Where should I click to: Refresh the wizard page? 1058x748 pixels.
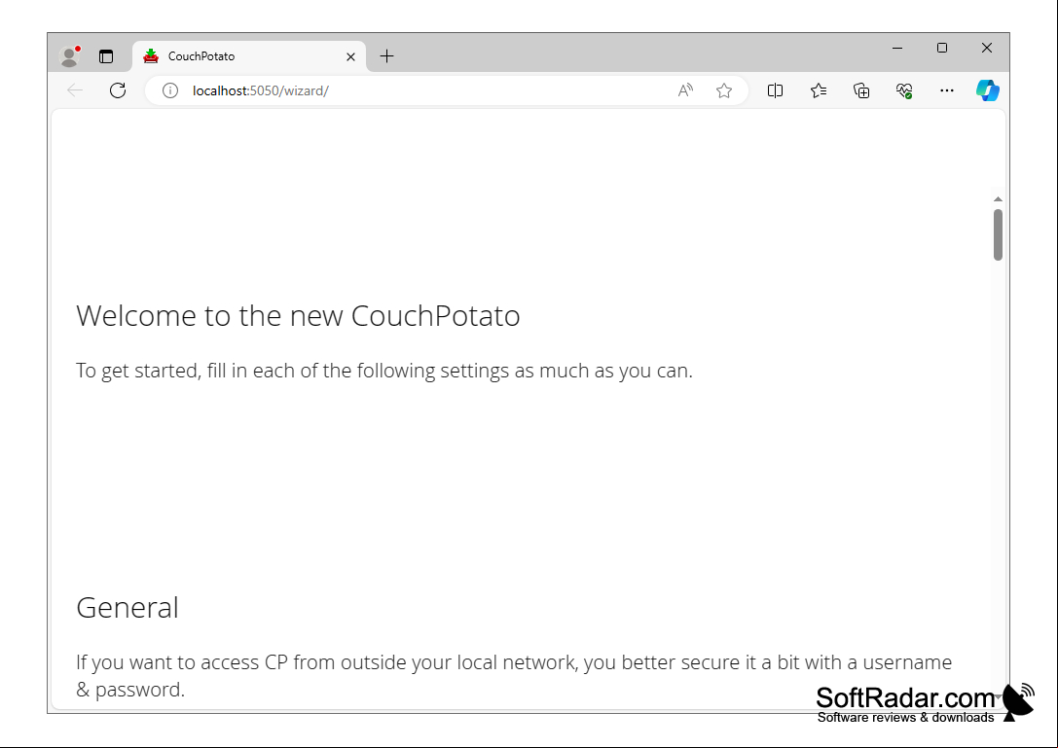(118, 90)
